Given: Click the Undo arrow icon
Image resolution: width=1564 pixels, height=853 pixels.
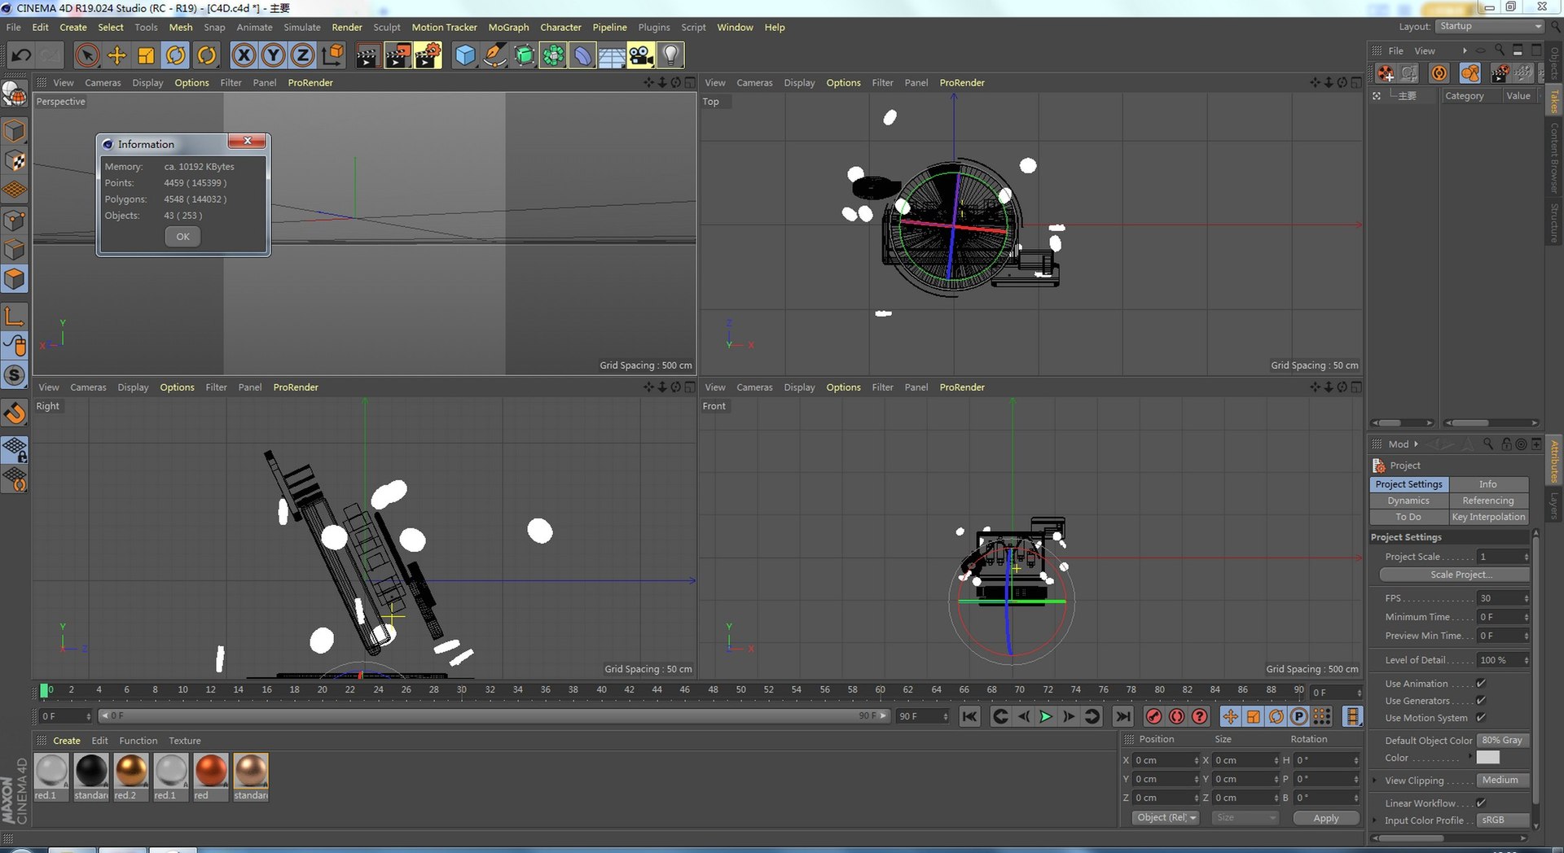Looking at the screenshot, I should pos(21,55).
